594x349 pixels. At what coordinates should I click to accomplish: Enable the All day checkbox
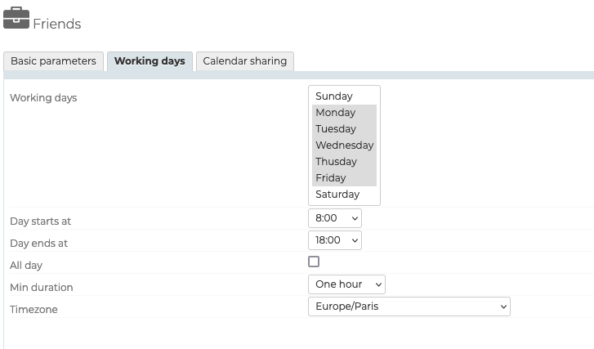314,262
